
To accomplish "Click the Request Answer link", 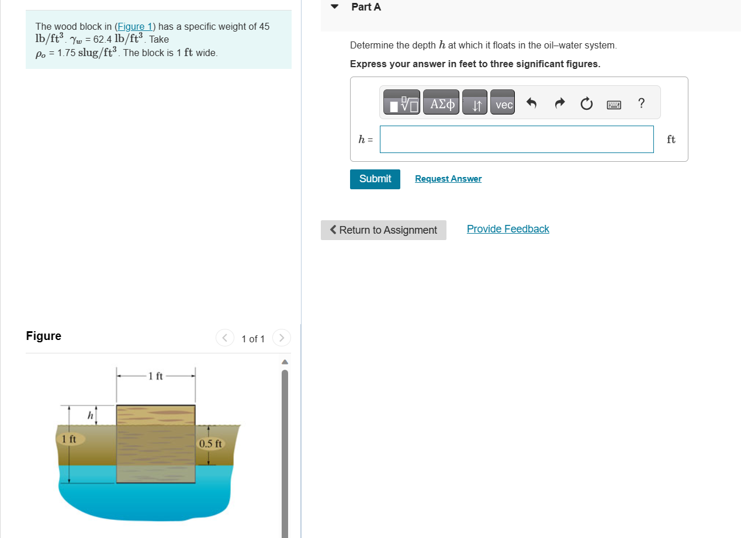I will (448, 179).
